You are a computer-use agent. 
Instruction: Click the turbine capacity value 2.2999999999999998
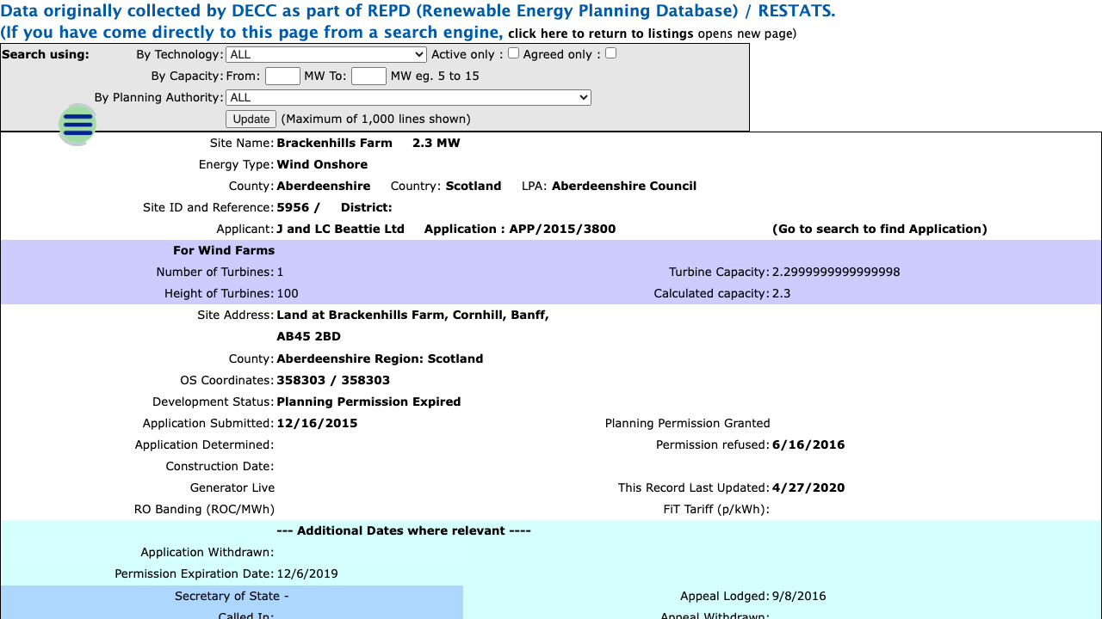point(836,272)
